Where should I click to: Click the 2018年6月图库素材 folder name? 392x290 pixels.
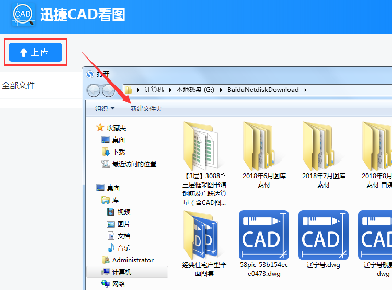(264, 180)
